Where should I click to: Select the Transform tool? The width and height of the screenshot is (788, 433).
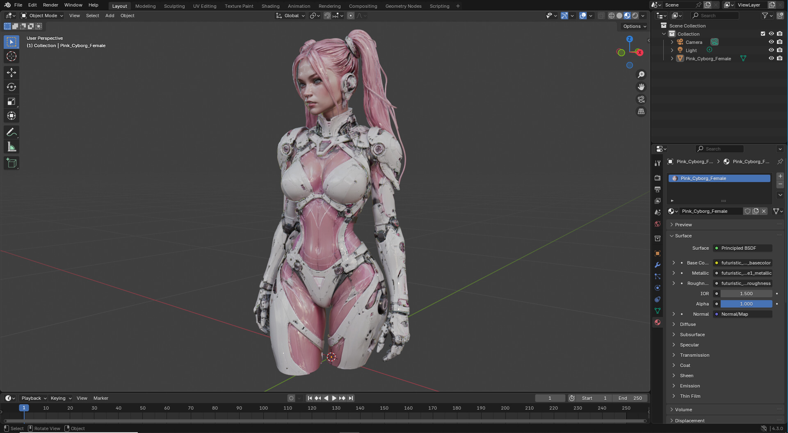pyautogui.click(x=11, y=116)
